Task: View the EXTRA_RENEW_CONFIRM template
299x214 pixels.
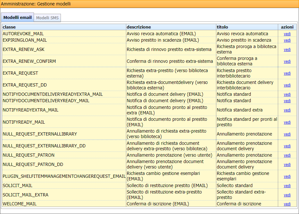Action: tap(287, 61)
